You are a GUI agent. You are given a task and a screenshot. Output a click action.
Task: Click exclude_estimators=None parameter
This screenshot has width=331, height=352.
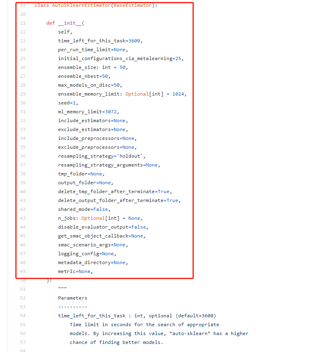coord(92,129)
